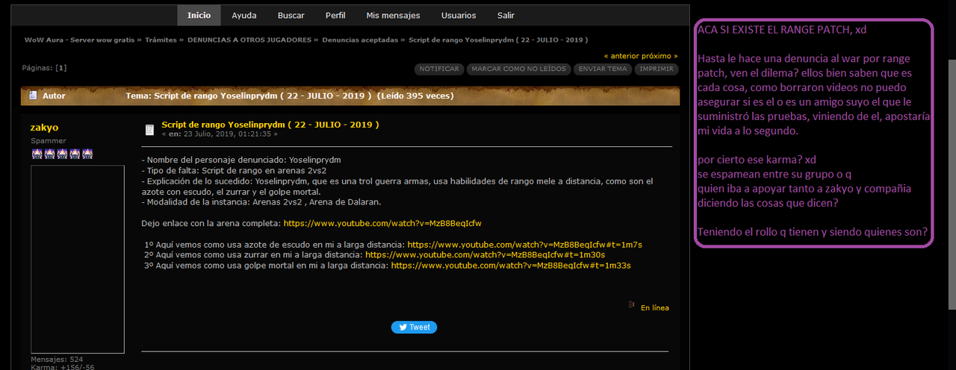Go to the anterior topic link
Image resolution: width=956 pixels, height=370 pixels.
(x=623, y=56)
